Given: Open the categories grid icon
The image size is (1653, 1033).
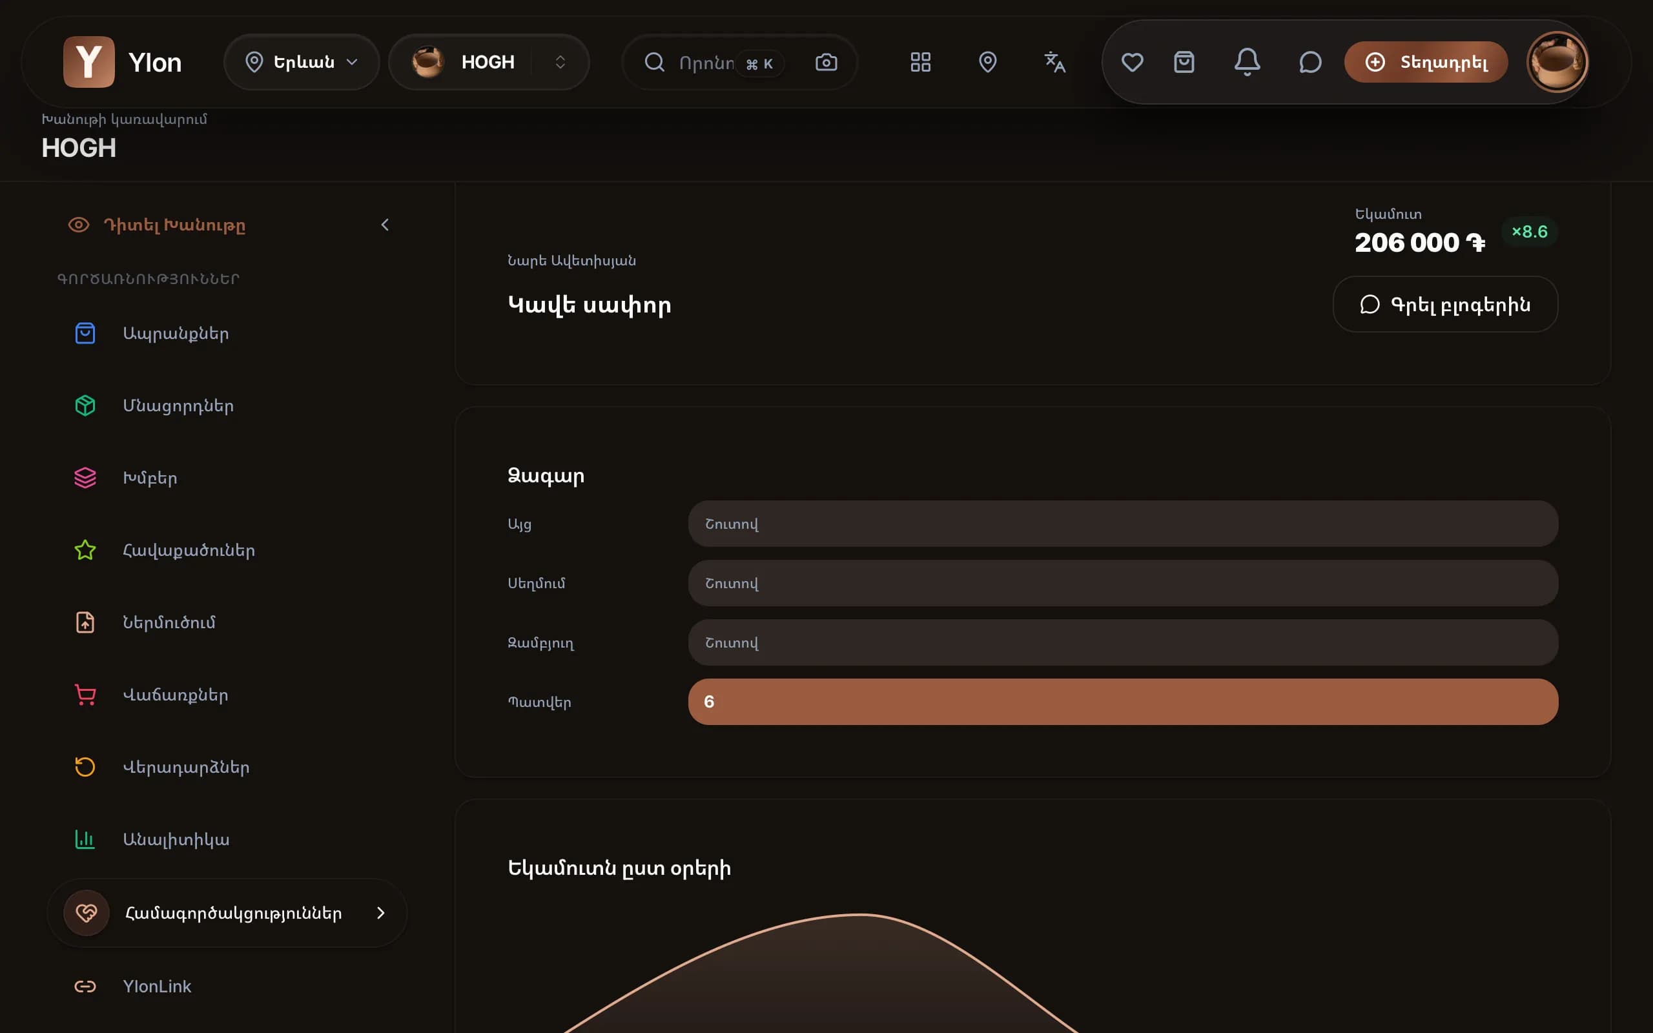Looking at the screenshot, I should tap(920, 62).
